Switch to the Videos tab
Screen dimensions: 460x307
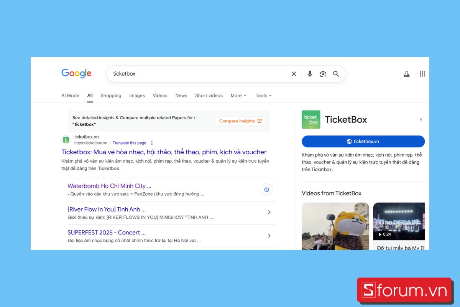click(x=160, y=96)
